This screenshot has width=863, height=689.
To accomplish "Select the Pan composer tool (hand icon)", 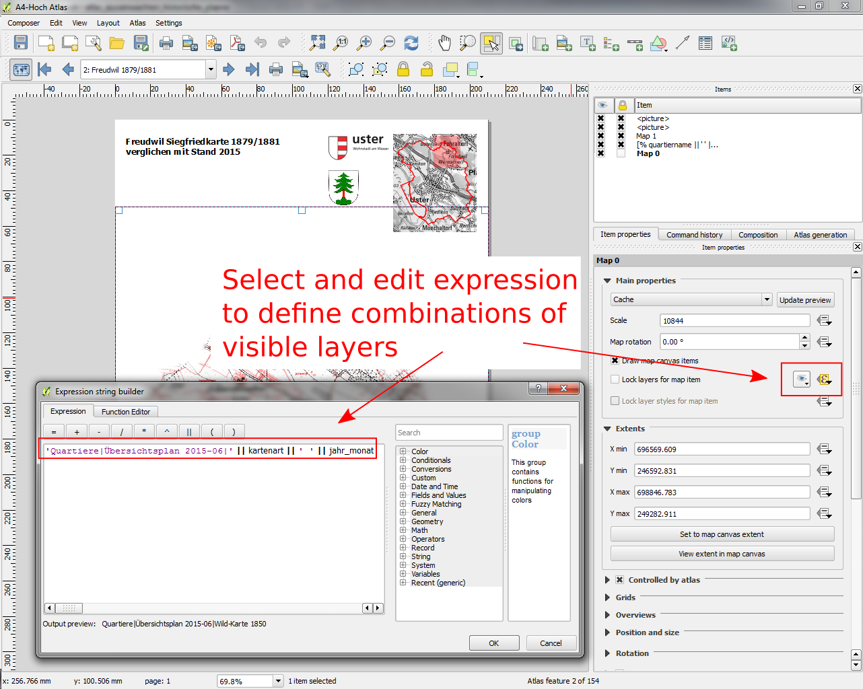I will click(444, 43).
